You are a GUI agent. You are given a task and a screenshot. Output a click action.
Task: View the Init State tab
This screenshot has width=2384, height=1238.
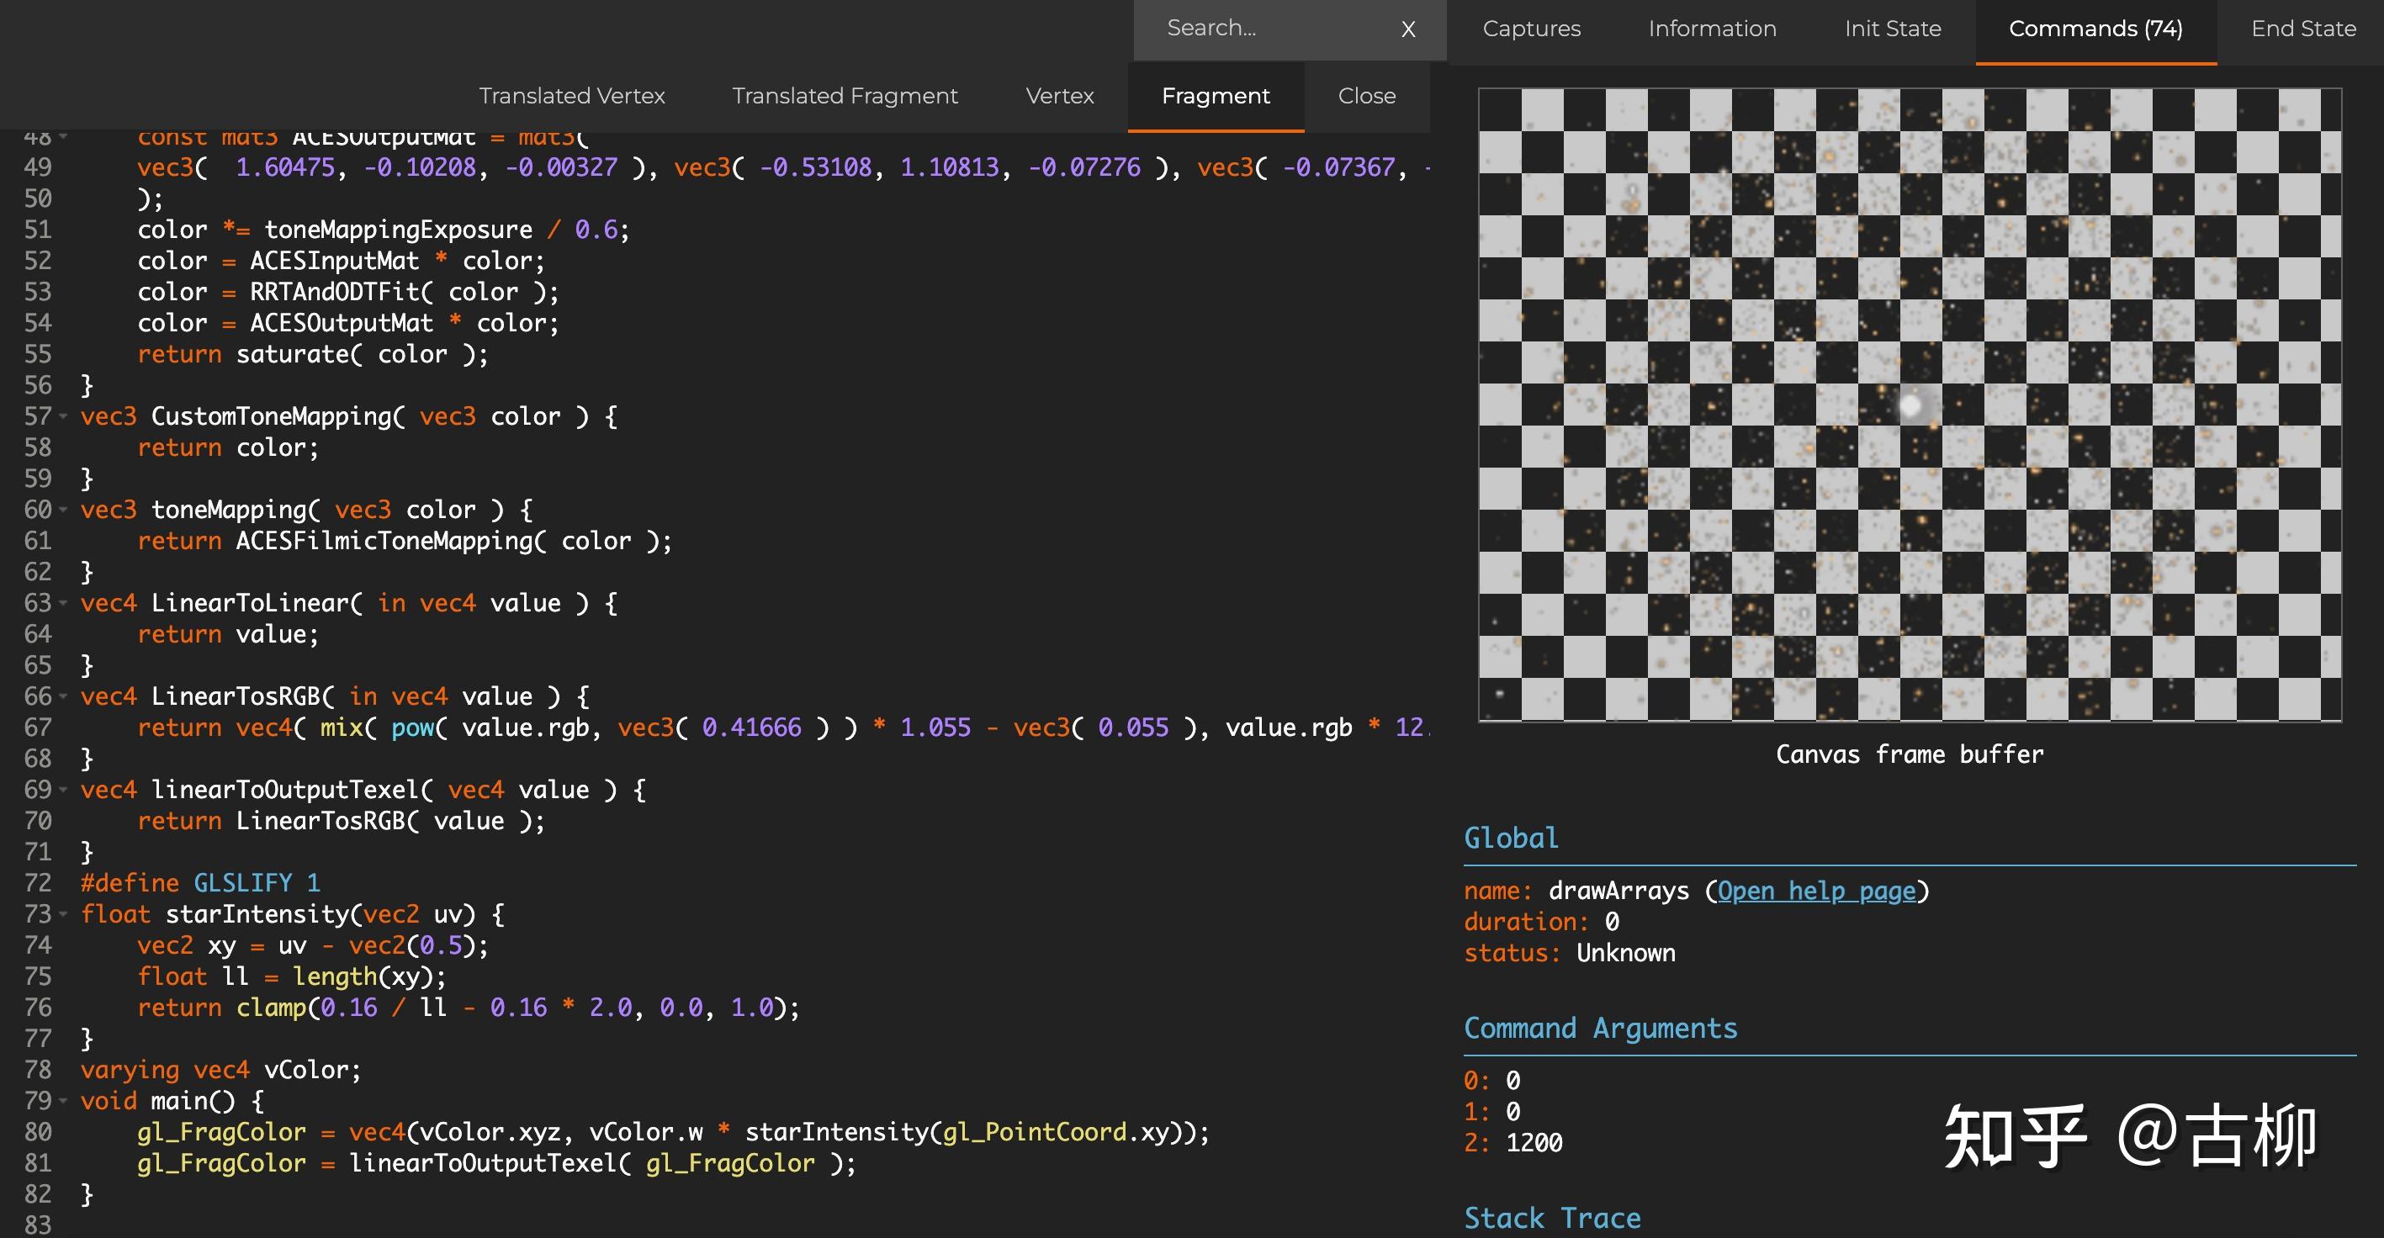pyautogui.click(x=1892, y=29)
